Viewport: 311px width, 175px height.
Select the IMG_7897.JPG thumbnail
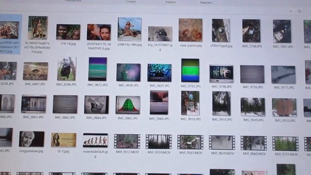point(282,31)
